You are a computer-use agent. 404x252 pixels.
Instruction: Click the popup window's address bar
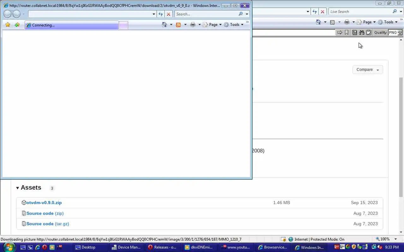[90, 14]
